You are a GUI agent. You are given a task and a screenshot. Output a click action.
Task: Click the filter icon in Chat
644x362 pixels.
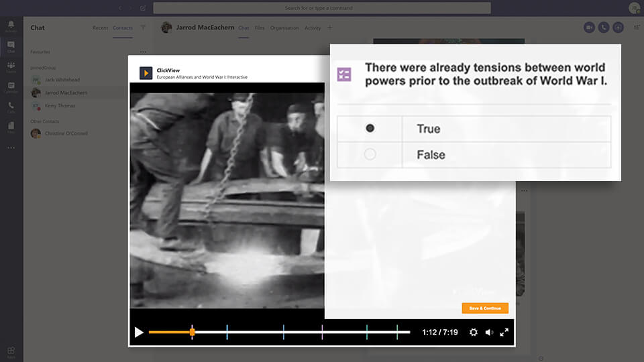click(143, 27)
